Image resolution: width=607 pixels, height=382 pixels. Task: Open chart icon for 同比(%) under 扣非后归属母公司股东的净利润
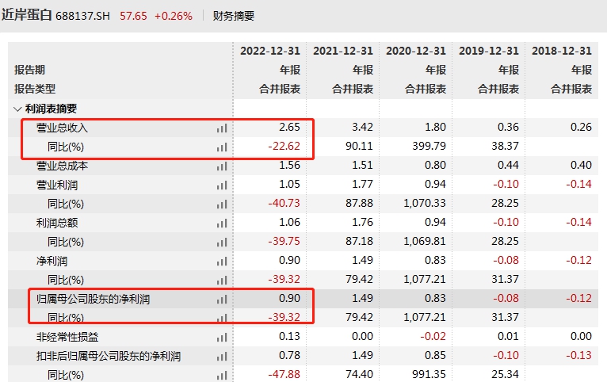(x=222, y=376)
